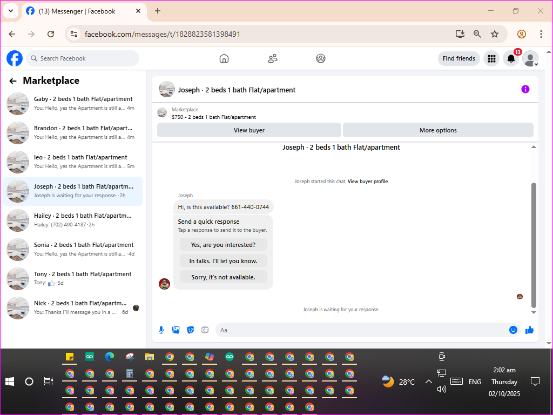Click the Marketplace listing '$750 - 2 beds 1 bath'
Screen dimensions: 553x415
(214, 117)
